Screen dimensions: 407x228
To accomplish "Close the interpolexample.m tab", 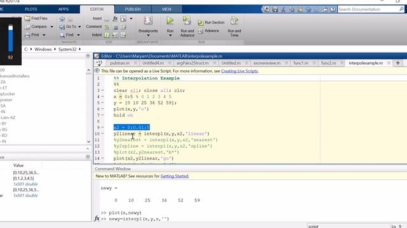I will 389,63.
